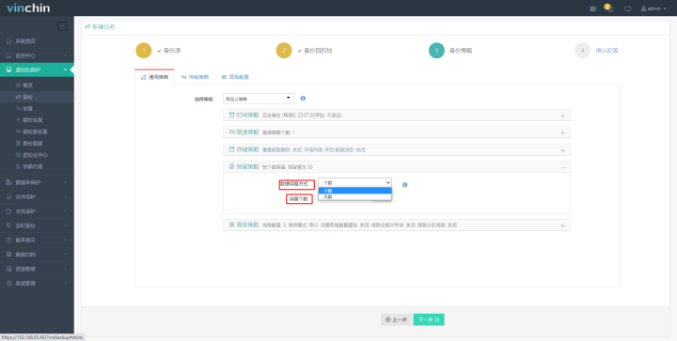Click the vinchin logo
Screen dimensions: 677x341
(28, 8)
